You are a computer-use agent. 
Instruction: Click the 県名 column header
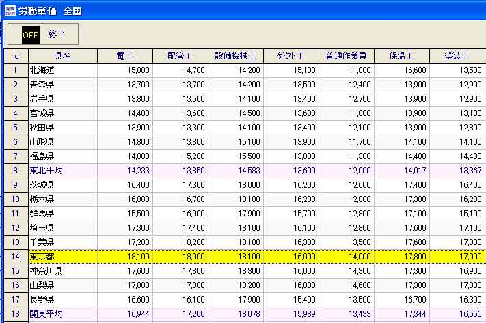[62, 55]
